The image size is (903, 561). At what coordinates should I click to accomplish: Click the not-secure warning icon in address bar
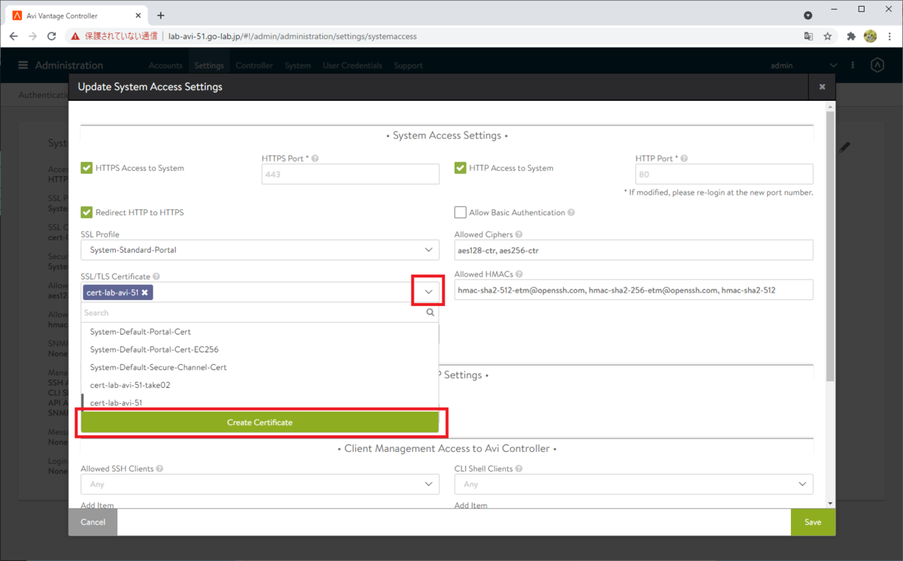(76, 35)
